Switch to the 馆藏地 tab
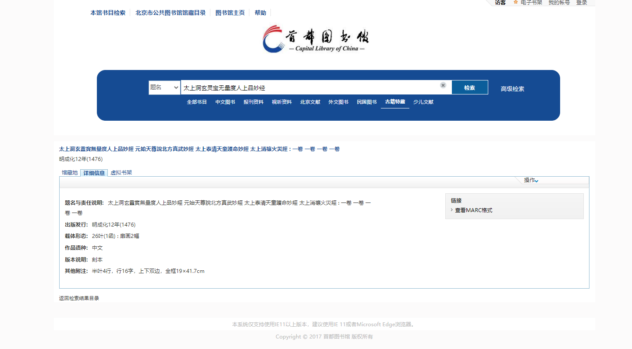 point(70,173)
